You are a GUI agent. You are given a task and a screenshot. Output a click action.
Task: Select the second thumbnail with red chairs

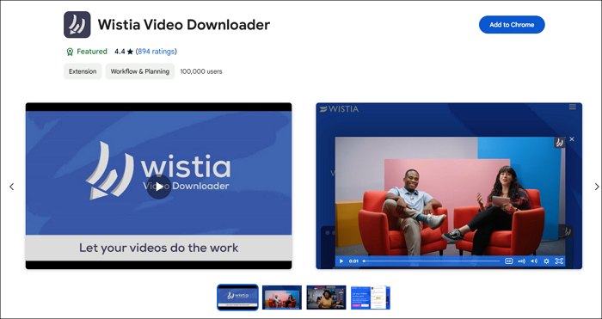(x=282, y=298)
